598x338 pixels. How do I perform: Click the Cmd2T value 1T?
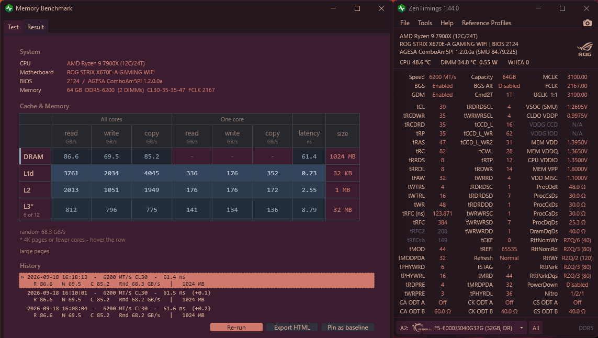click(509, 95)
